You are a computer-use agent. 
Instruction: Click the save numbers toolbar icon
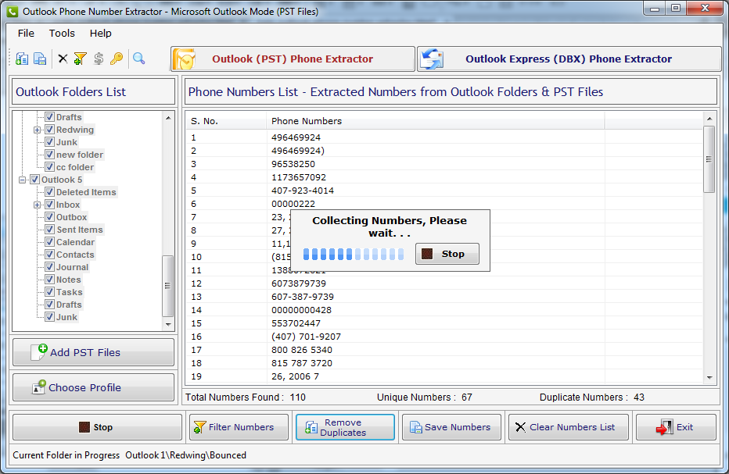(40, 59)
